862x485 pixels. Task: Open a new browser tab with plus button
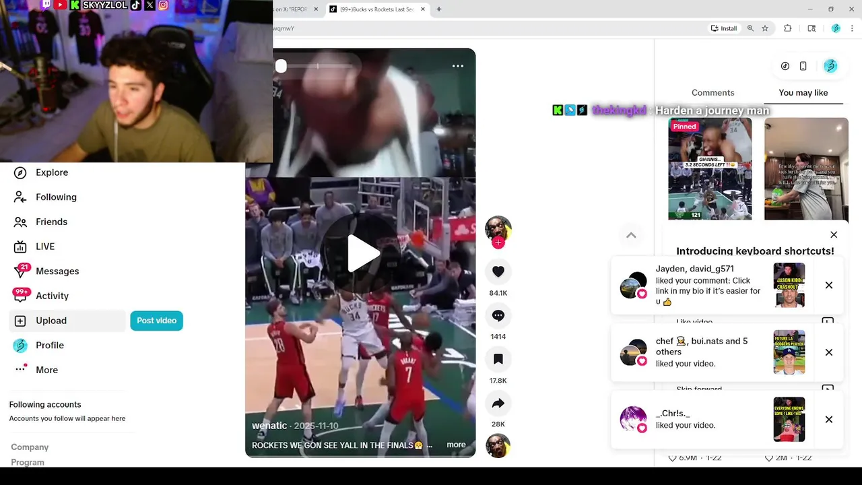point(439,9)
